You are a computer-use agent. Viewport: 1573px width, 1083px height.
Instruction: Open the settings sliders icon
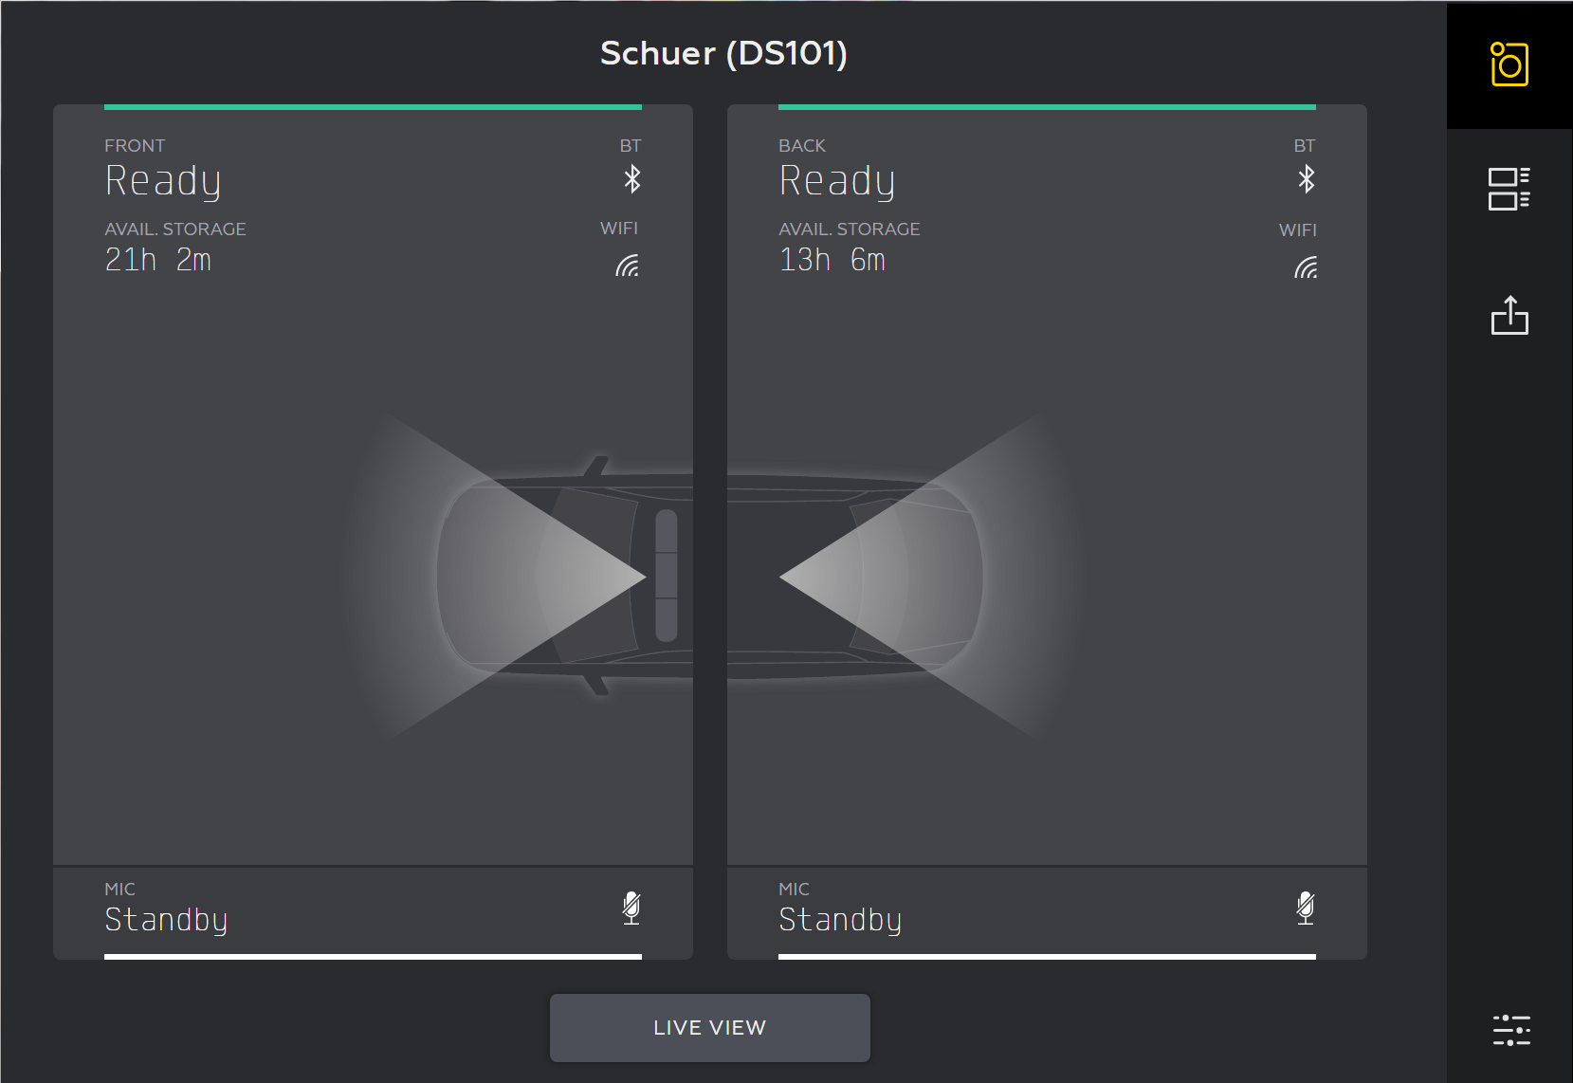(x=1509, y=1030)
